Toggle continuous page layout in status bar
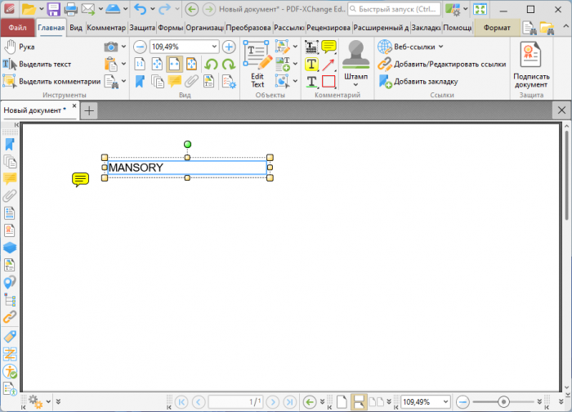 pyautogui.click(x=358, y=401)
